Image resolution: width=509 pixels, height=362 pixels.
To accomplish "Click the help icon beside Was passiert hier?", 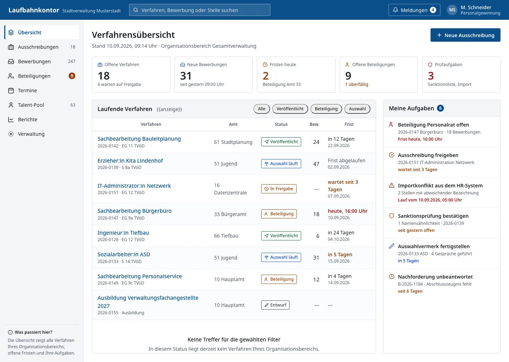I will click(10, 332).
